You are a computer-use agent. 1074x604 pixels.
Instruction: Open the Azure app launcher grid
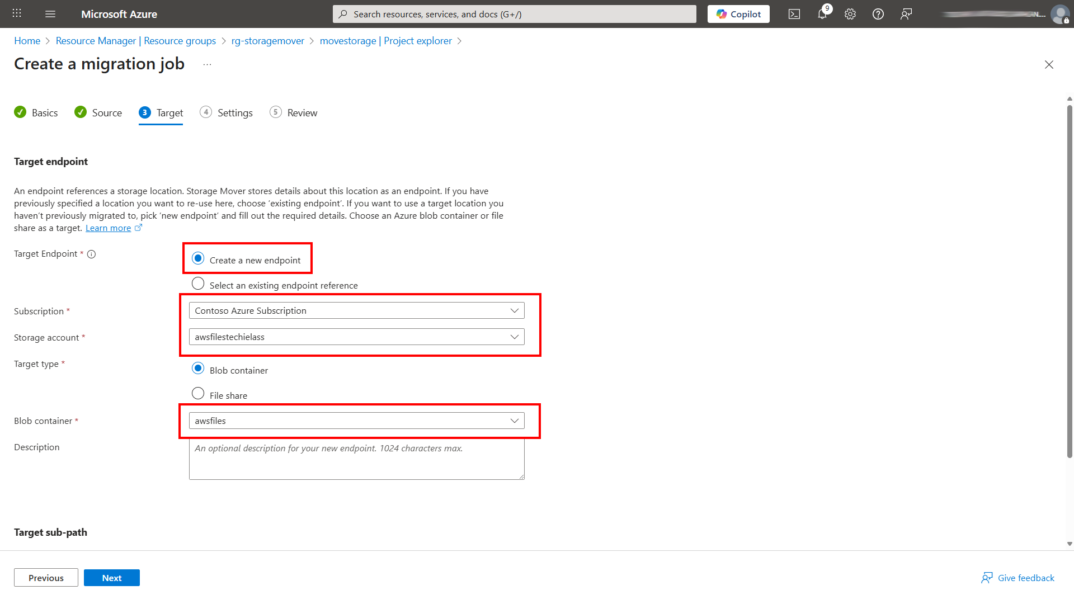tap(16, 14)
